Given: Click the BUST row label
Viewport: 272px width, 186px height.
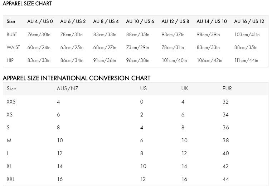Looking at the screenshot, I should click(x=12, y=34).
